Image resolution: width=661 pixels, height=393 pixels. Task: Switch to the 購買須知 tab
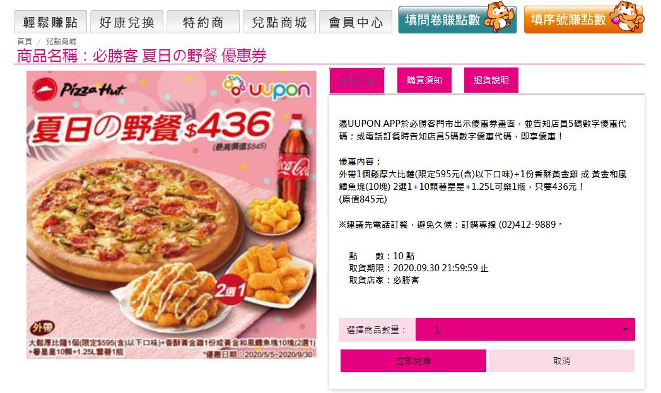tap(424, 80)
